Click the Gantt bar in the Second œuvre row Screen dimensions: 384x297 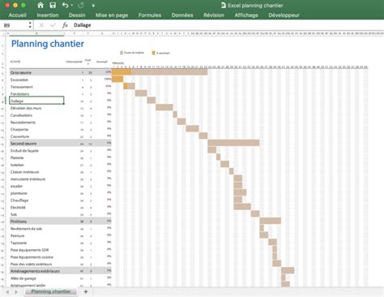(x=233, y=143)
